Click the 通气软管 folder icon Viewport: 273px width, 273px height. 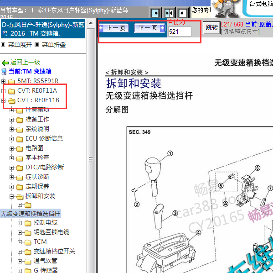click(x=28, y=262)
